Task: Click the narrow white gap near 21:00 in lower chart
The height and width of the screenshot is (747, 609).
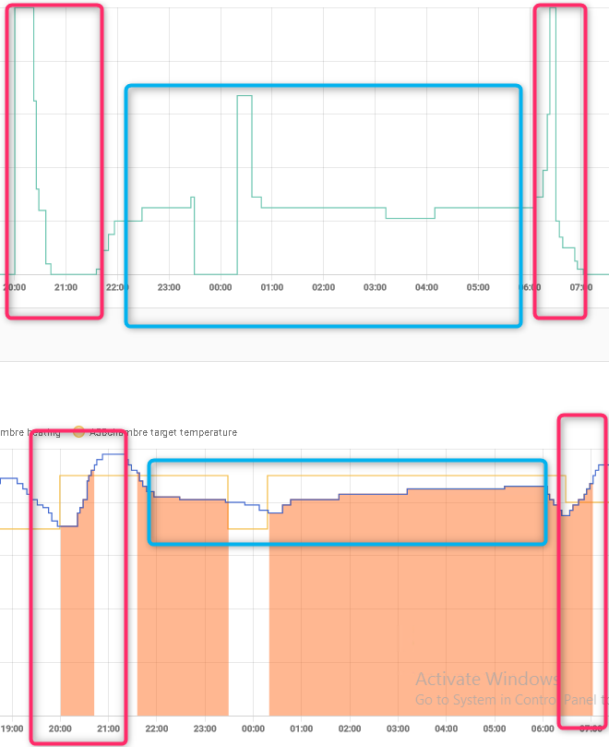Action: [115, 628]
